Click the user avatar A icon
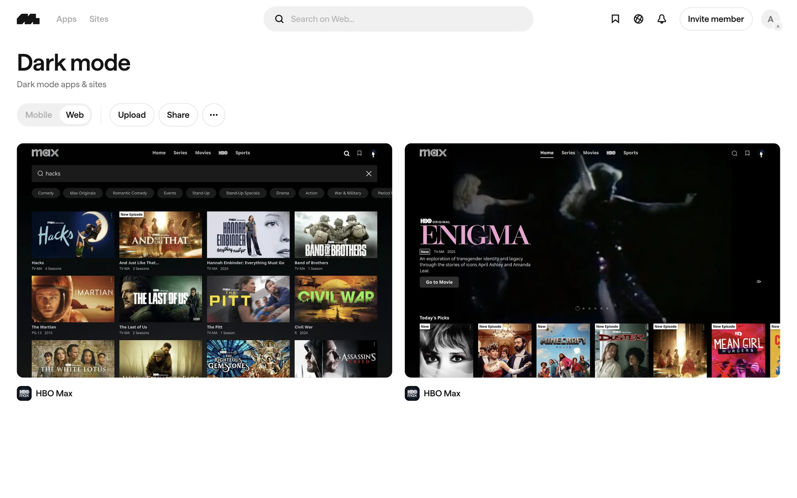This screenshot has height=498, width=797. (x=770, y=19)
